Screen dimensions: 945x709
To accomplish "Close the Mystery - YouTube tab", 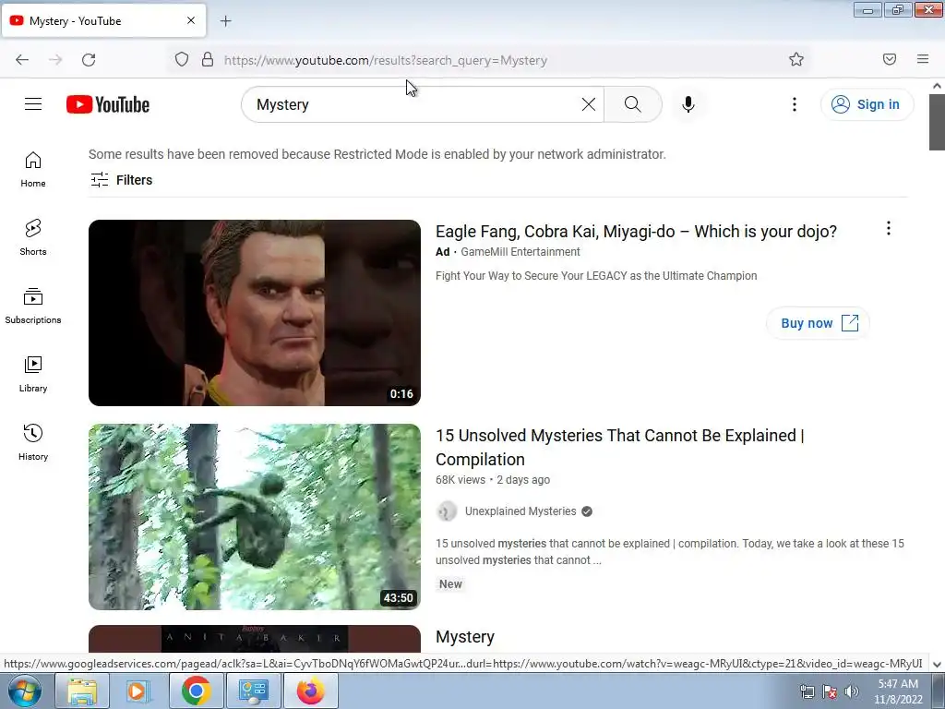I will click(191, 20).
